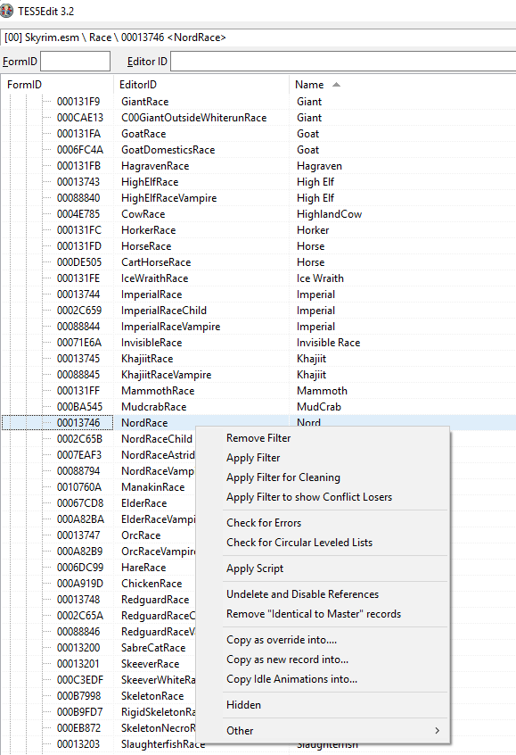Select Apply Filter to show Conflict Losers

309,497
